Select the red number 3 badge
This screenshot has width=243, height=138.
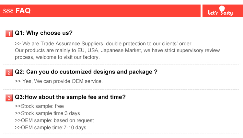tap(9, 98)
